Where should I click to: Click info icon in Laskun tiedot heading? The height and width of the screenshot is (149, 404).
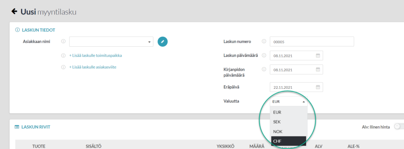(x=17, y=30)
